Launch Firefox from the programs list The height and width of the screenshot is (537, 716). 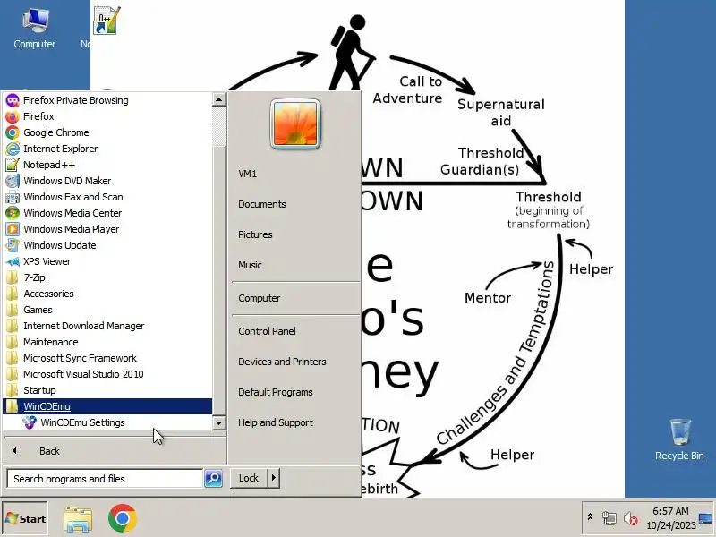coord(107,116)
